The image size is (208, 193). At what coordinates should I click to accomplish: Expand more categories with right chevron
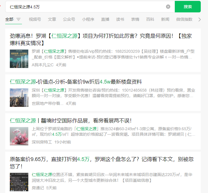[x=199, y=20]
